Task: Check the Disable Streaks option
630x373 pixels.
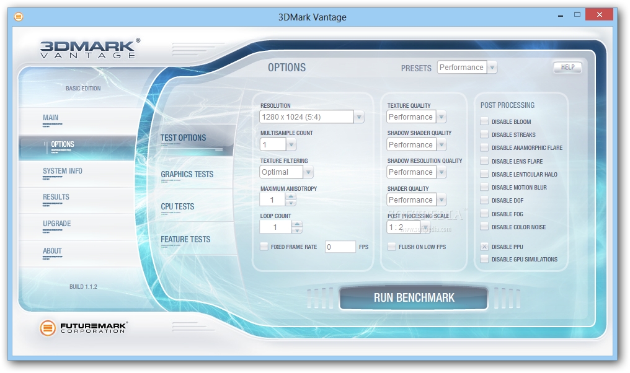Action: coord(484,134)
